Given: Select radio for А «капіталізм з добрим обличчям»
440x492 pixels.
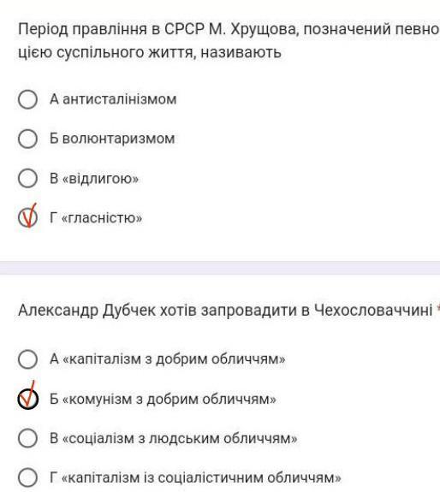Looking at the screenshot, I should tap(27, 359).
